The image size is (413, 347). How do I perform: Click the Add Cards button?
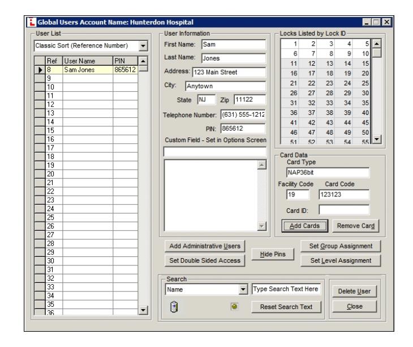(x=305, y=226)
